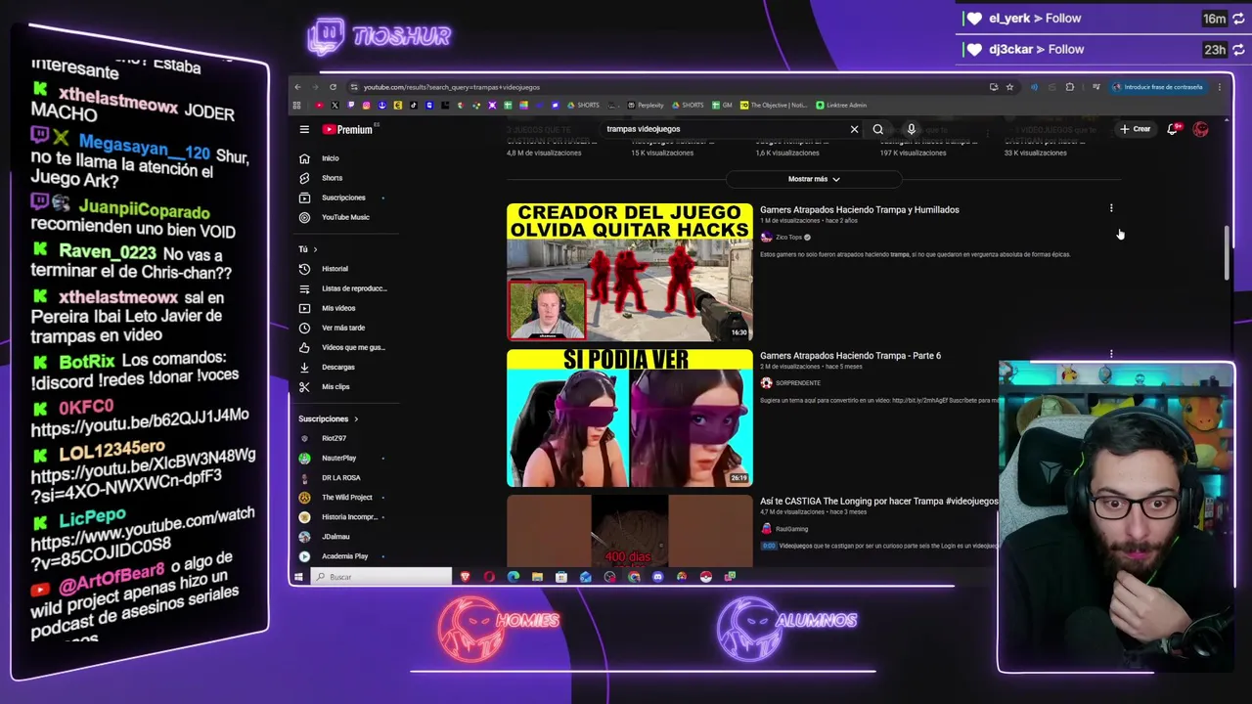Open title Gamers Atrapados Haciendo Trampa y Humillados
This screenshot has width=1252, height=704.
[x=860, y=209]
